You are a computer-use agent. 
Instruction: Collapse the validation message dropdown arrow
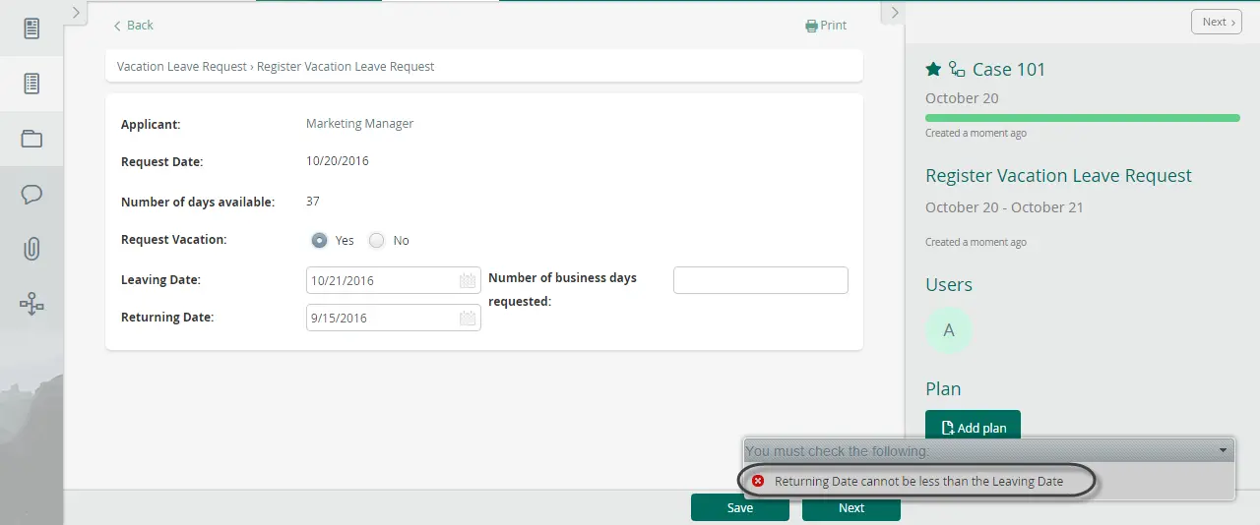click(x=1223, y=450)
